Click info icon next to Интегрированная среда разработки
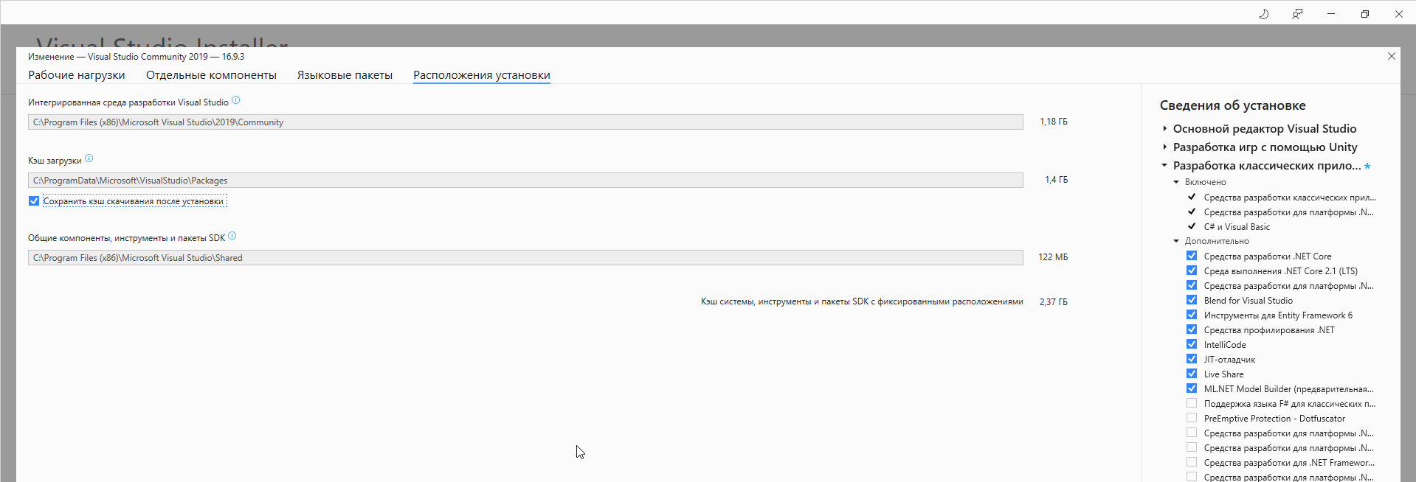 pos(236,100)
